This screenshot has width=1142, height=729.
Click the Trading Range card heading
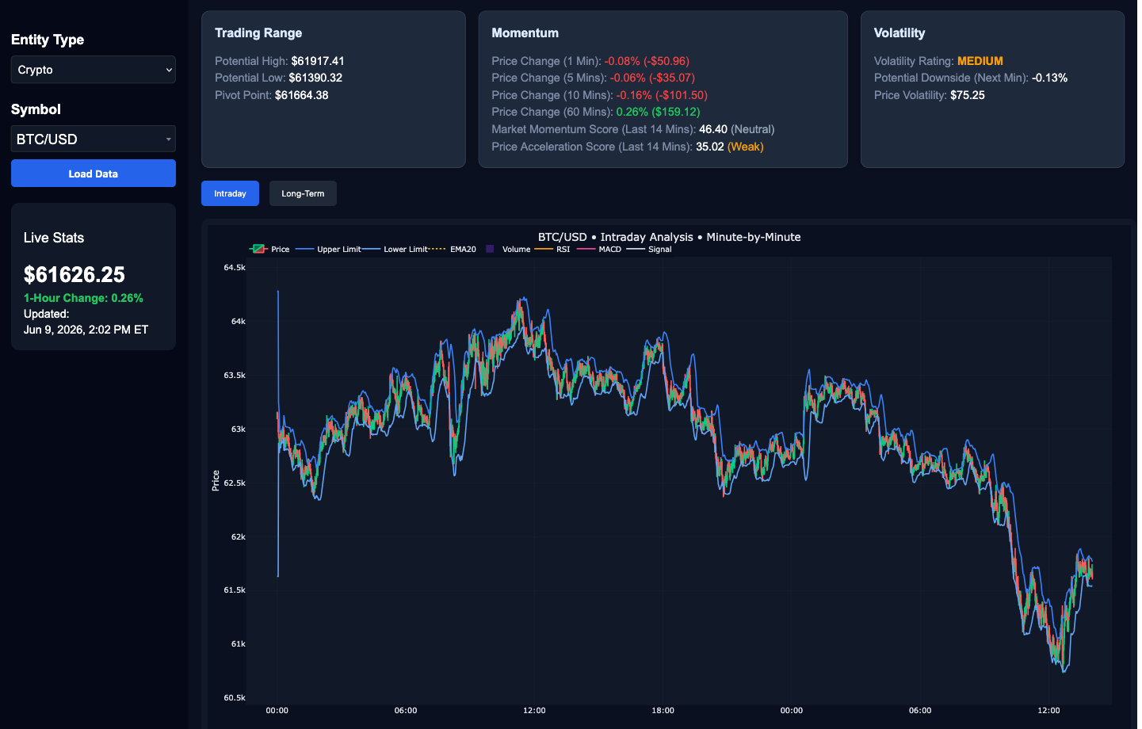[258, 32]
